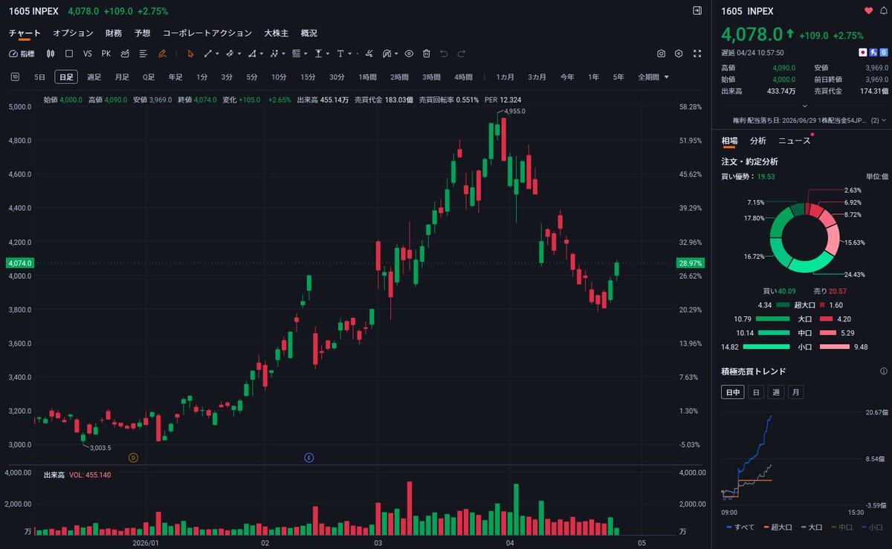Select 1時間 interval

click(367, 77)
